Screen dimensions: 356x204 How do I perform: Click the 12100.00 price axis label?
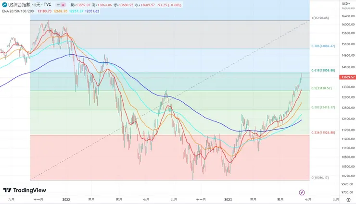tap(348, 119)
